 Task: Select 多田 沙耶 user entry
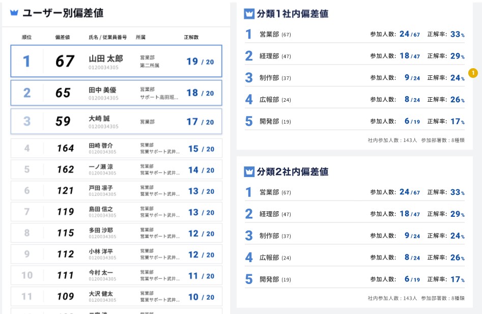coord(116,233)
